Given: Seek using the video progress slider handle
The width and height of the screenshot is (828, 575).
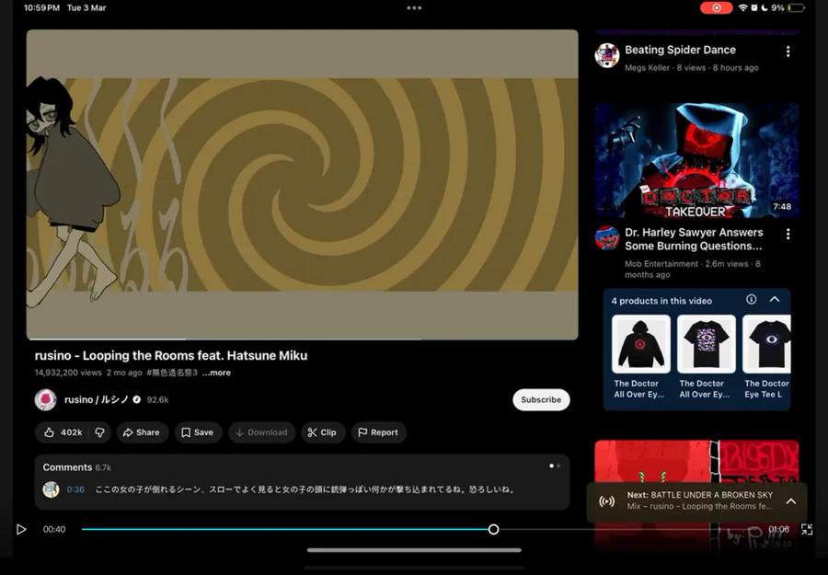Looking at the screenshot, I should point(493,529).
